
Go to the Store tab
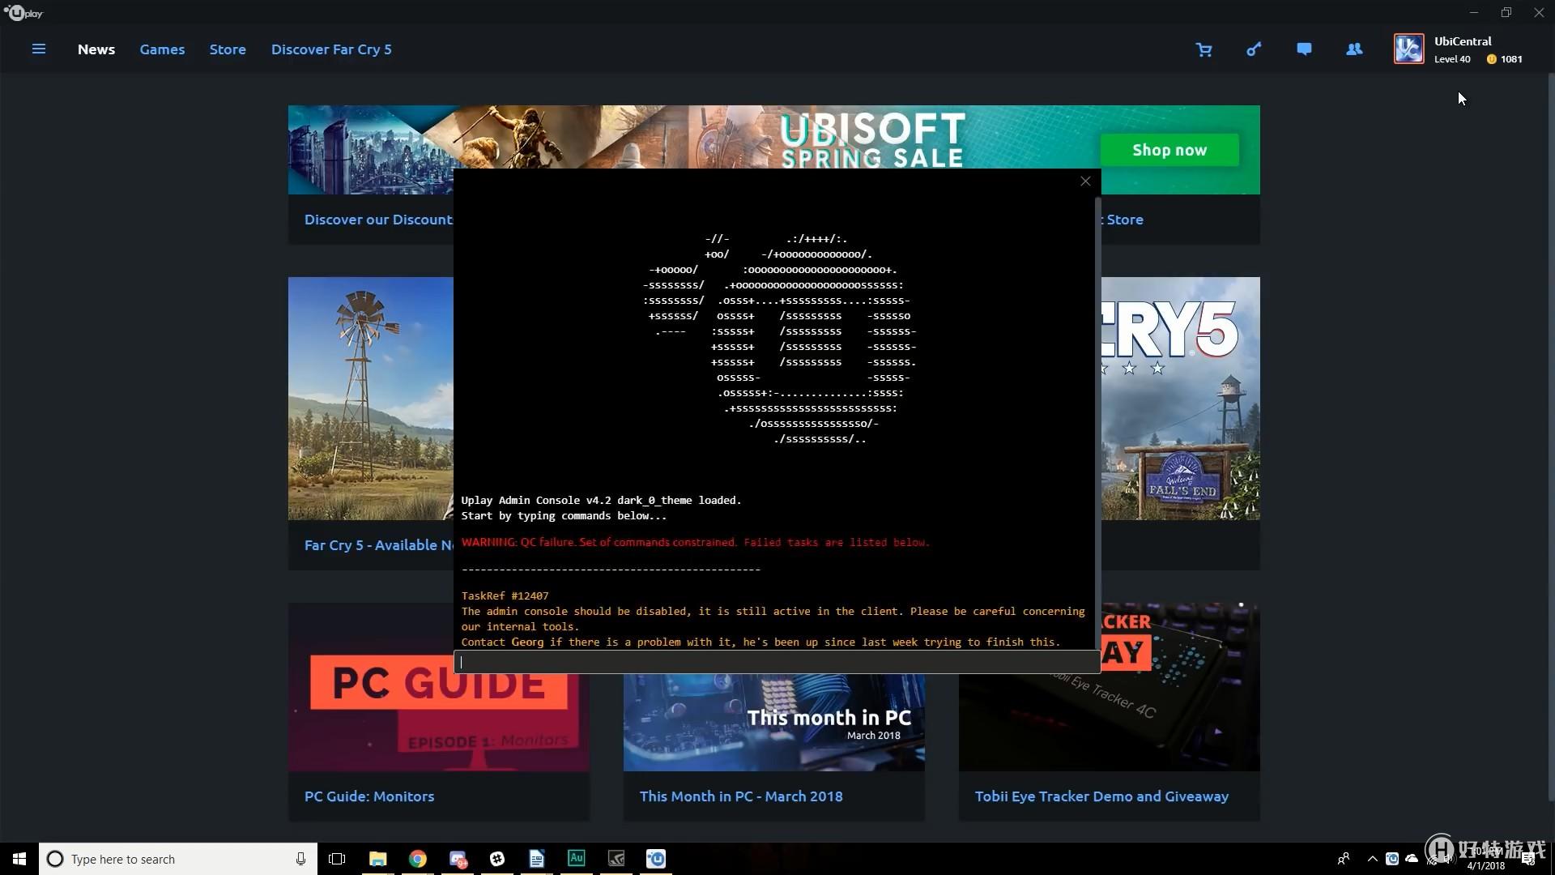point(228,49)
